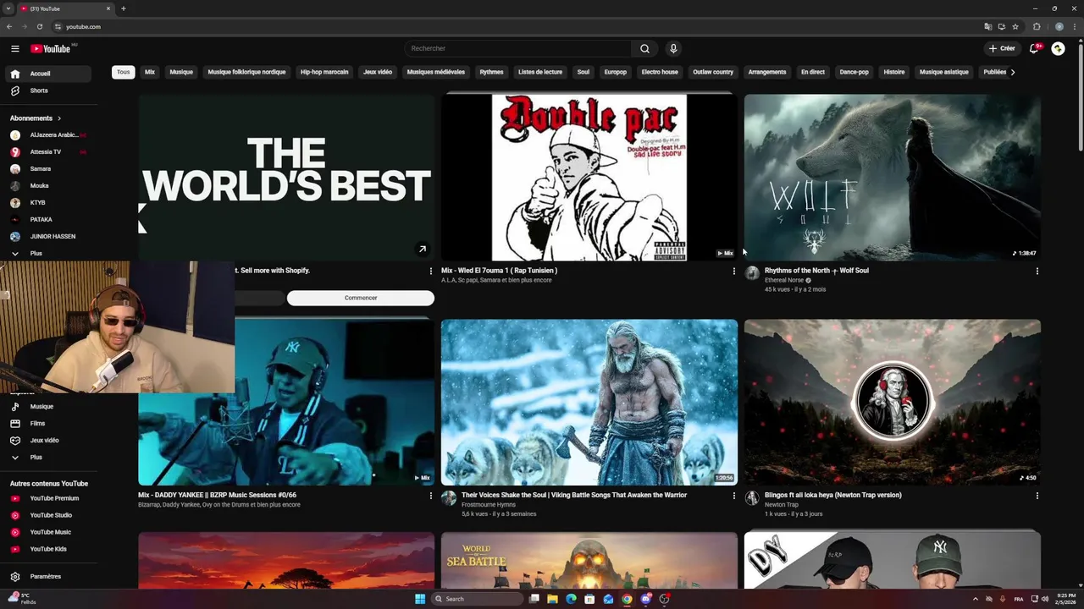Start voice search with the microphone
This screenshot has height=609, width=1084.
[x=673, y=48]
